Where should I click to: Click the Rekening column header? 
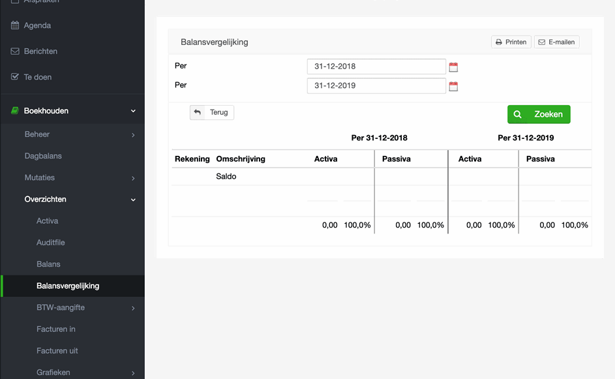tap(192, 159)
